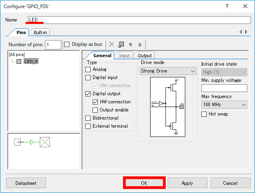Image resolution: width=255 pixels, height=193 pixels.
Task: Click the Number of pins field
Action: click(53, 45)
